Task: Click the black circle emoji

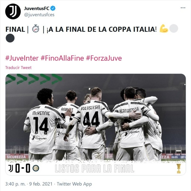Action: tap(10, 38)
